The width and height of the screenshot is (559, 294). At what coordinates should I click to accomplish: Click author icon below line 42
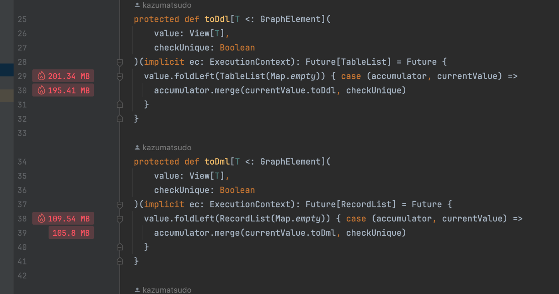click(137, 290)
